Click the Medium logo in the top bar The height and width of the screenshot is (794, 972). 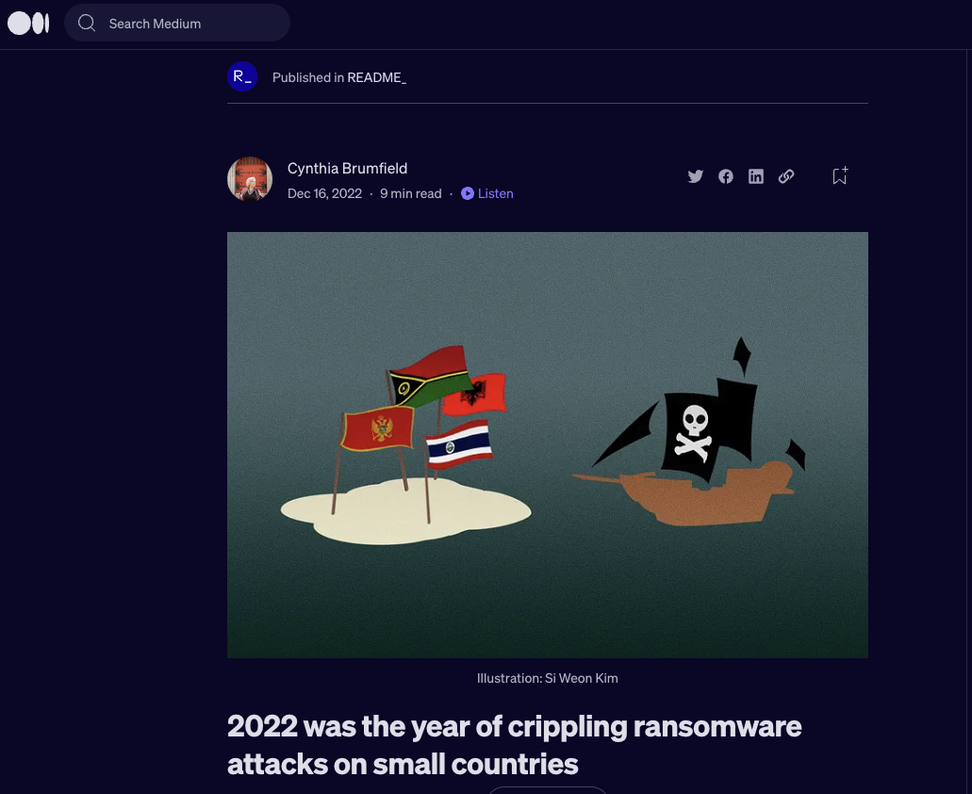click(x=28, y=23)
